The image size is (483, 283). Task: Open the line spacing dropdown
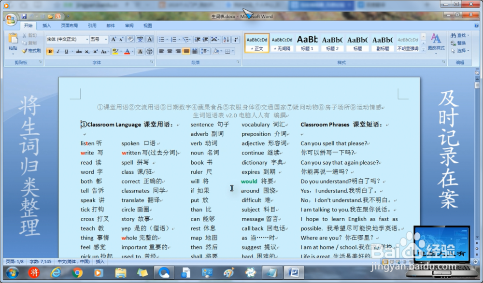[x=205, y=51]
